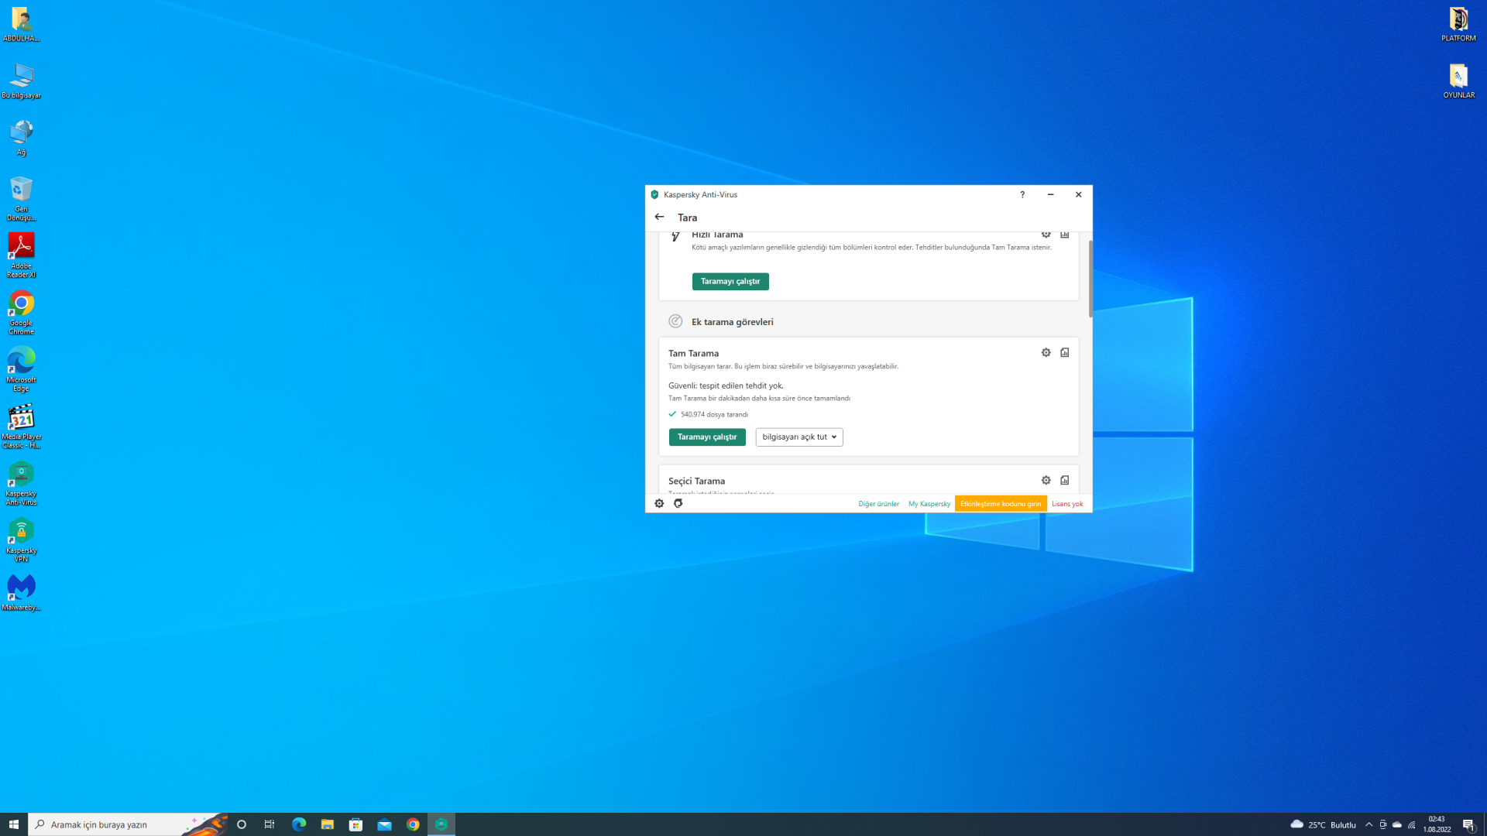
Task: Run the Hızlı Tarama scan button
Action: click(x=730, y=282)
